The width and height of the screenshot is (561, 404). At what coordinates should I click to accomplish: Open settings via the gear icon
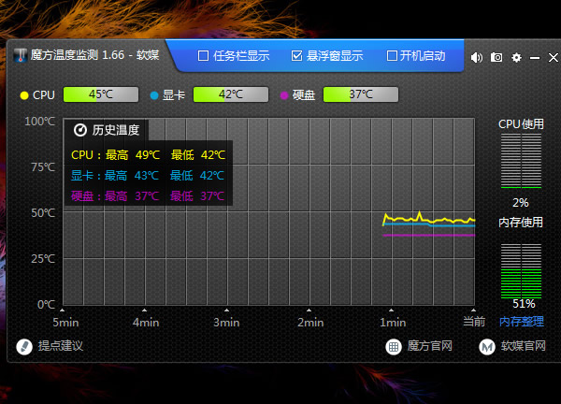(x=516, y=57)
